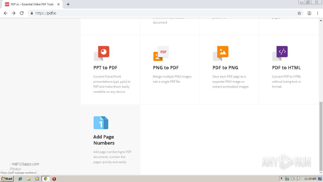Select the PDF.io browser tab

(x=32, y=4)
